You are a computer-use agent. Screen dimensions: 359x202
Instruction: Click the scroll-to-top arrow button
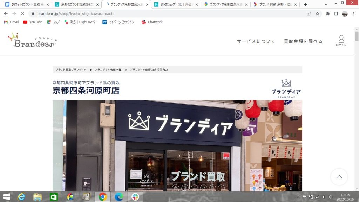pyautogui.click(x=339, y=177)
